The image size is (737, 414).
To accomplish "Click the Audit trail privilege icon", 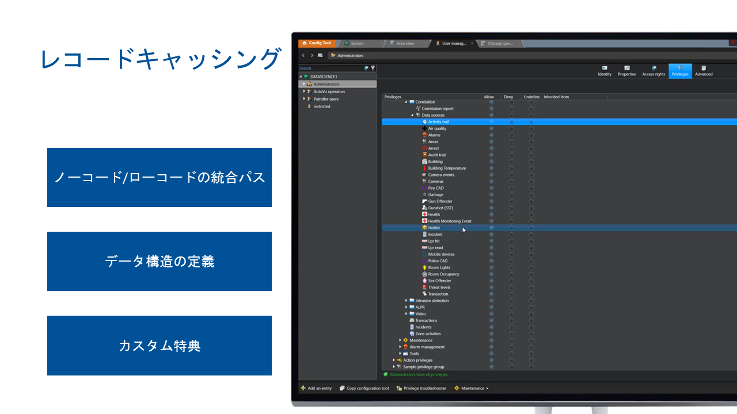I will [x=424, y=155].
